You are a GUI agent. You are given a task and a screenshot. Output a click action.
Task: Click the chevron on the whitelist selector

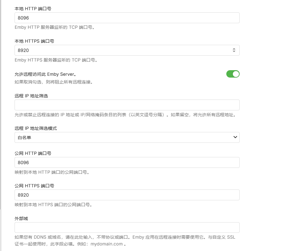(236, 137)
